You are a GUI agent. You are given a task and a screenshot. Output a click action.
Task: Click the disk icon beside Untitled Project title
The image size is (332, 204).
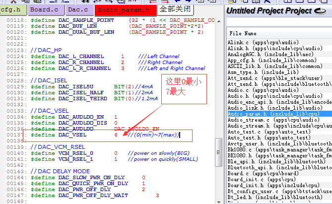coord(320,11)
